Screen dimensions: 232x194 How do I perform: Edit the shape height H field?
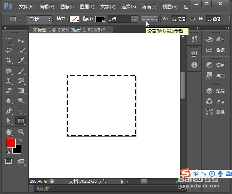pos(214,19)
